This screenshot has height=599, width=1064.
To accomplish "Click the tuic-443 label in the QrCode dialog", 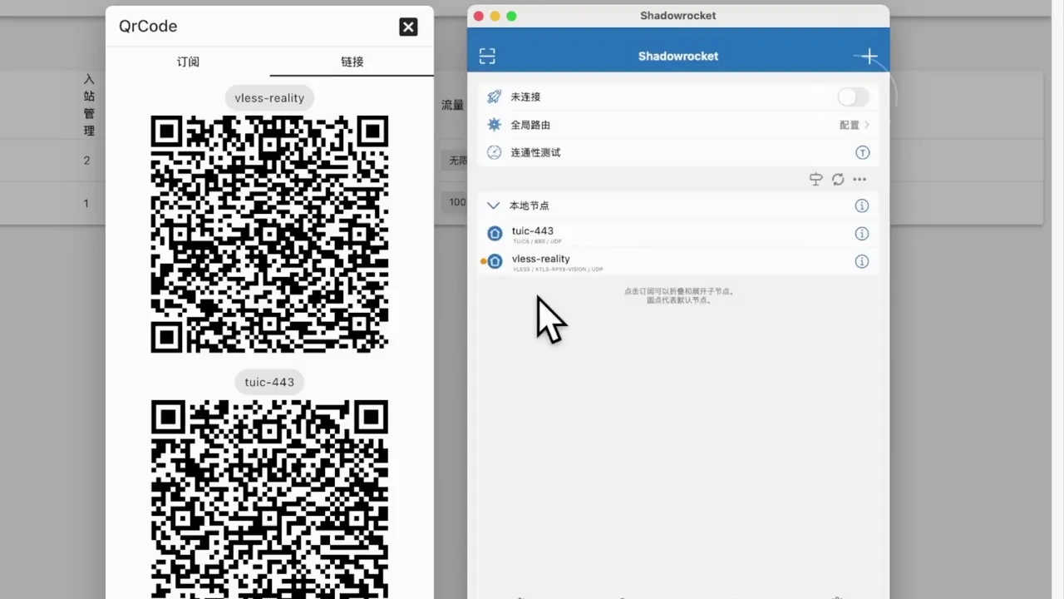I will [x=269, y=383].
